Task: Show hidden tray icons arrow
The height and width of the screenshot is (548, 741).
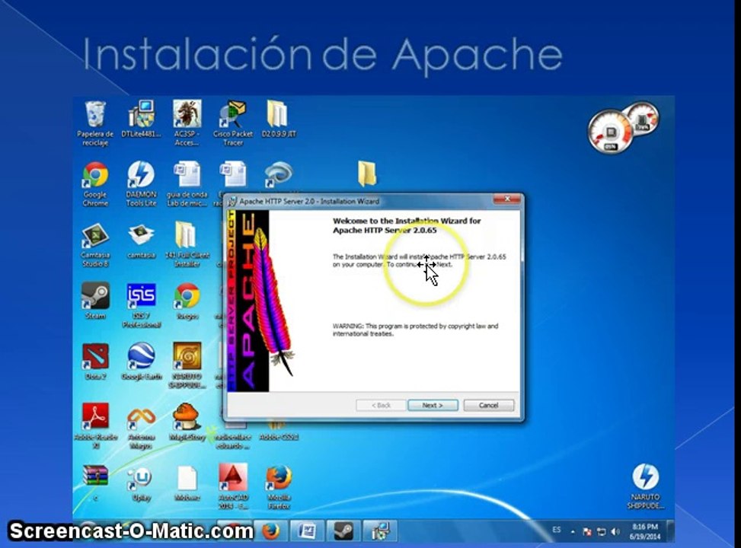Action: tap(573, 532)
